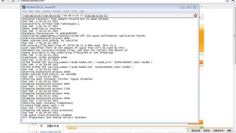Click 'QMNC started with pid=29' line

50,41
